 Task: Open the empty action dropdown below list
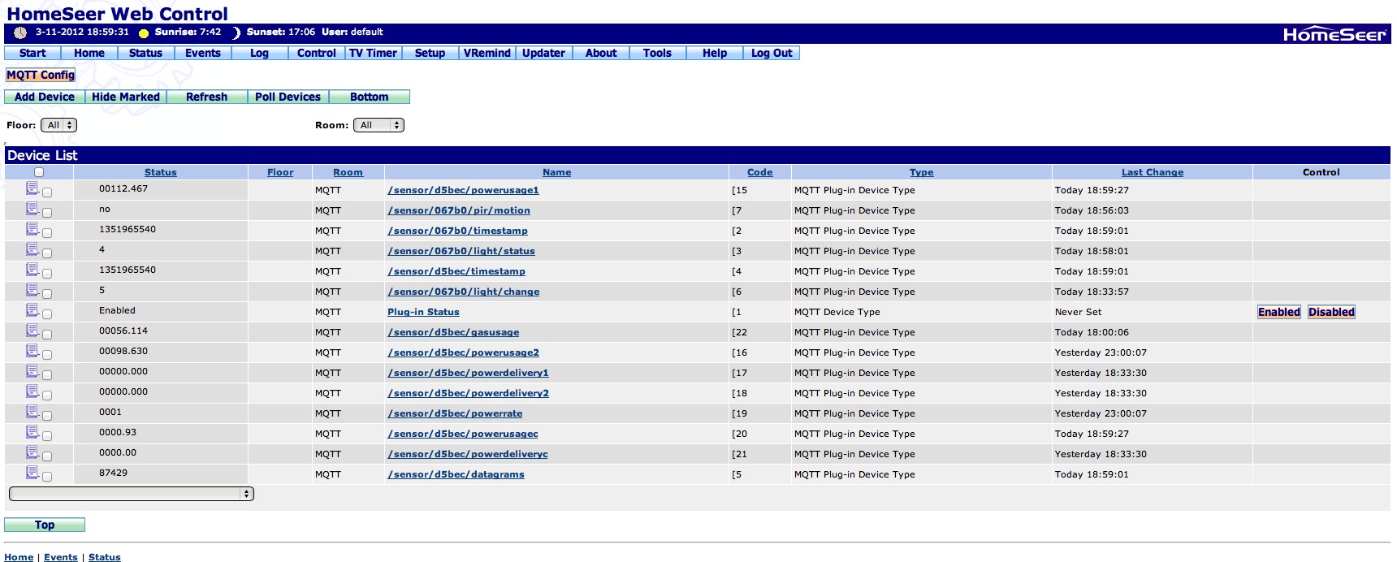tap(132, 494)
